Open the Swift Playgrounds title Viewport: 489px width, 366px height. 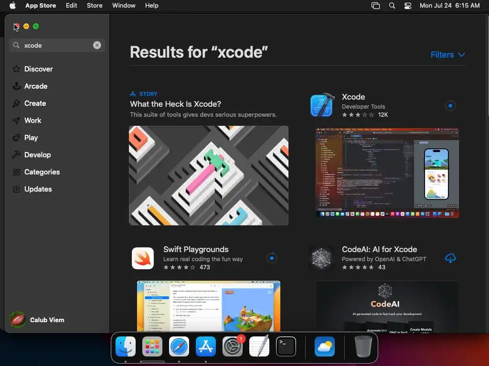[x=196, y=249]
